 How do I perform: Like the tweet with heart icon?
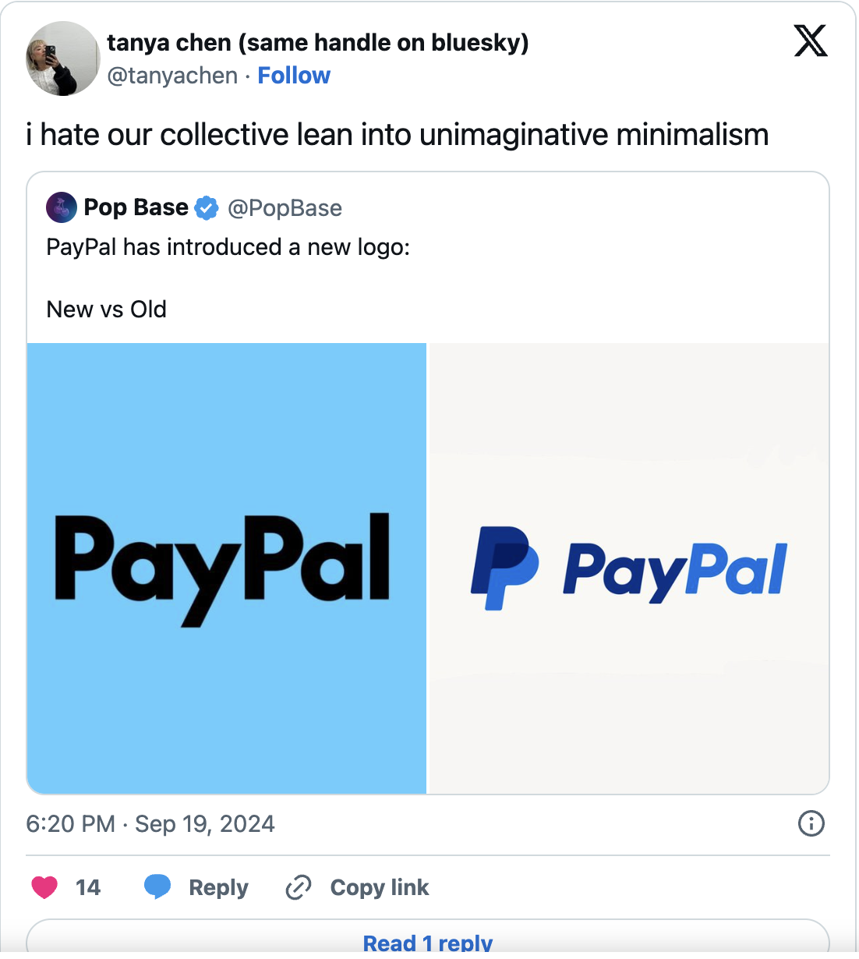tap(44, 887)
